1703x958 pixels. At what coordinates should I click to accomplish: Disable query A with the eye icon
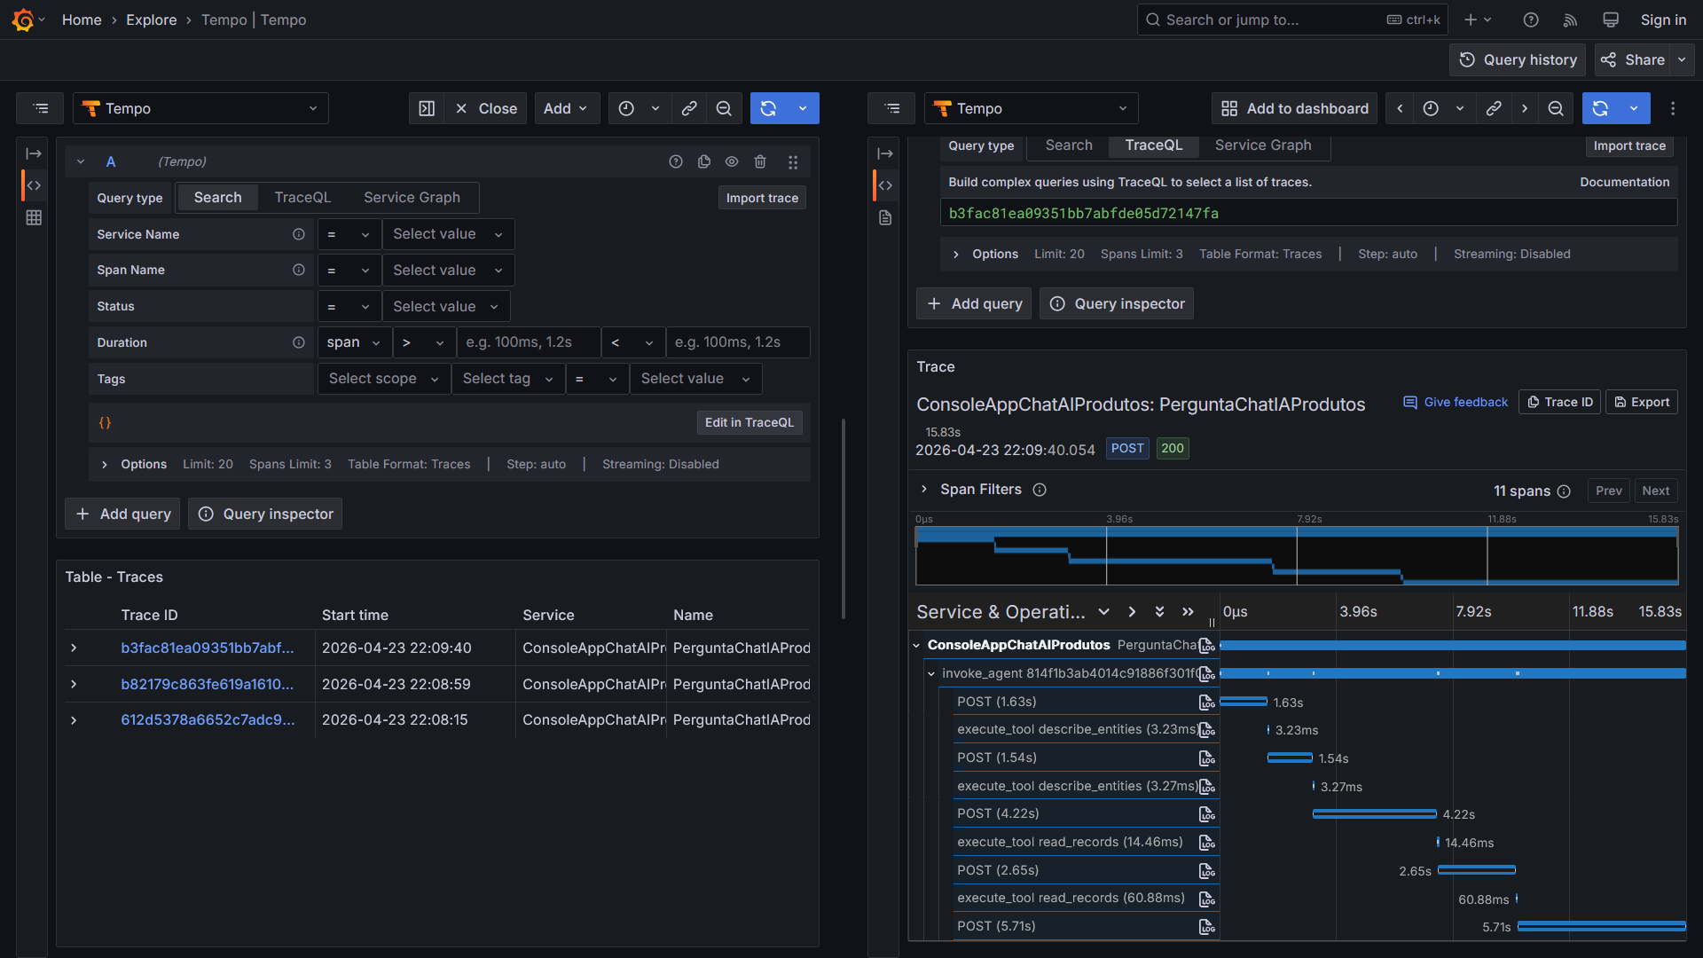(x=732, y=161)
